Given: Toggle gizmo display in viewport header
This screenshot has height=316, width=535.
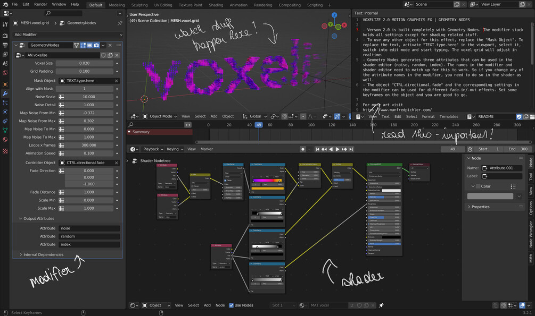Looking at the screenshot, I should pos(337,116).
